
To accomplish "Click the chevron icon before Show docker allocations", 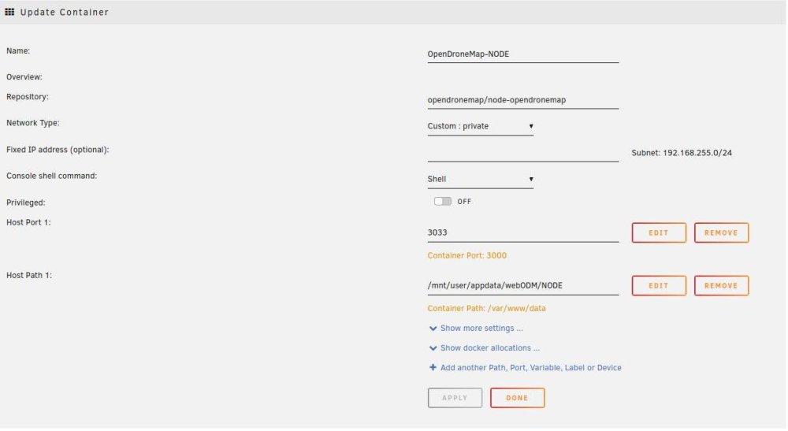I will pos(433,348).
